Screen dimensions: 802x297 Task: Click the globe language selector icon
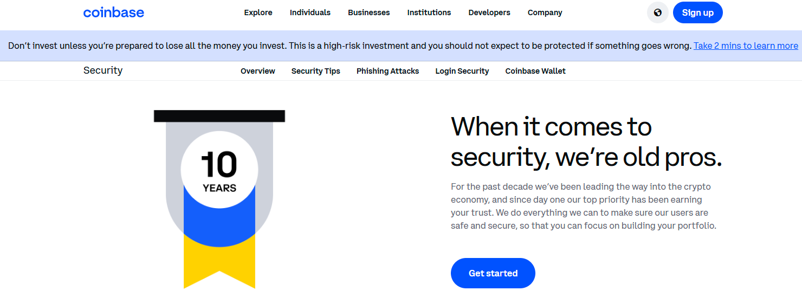pos(657,12)
